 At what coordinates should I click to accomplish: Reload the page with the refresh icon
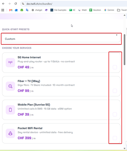16,4
